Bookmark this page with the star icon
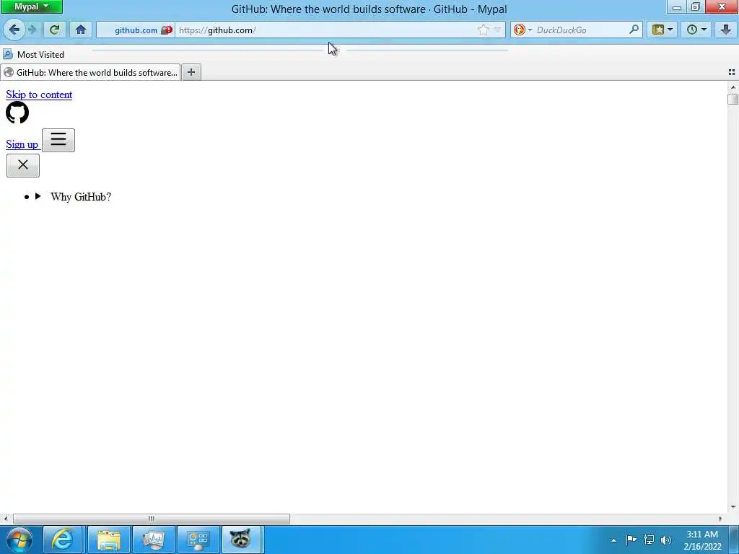This screenshot has height=554, width=739. 483,30
